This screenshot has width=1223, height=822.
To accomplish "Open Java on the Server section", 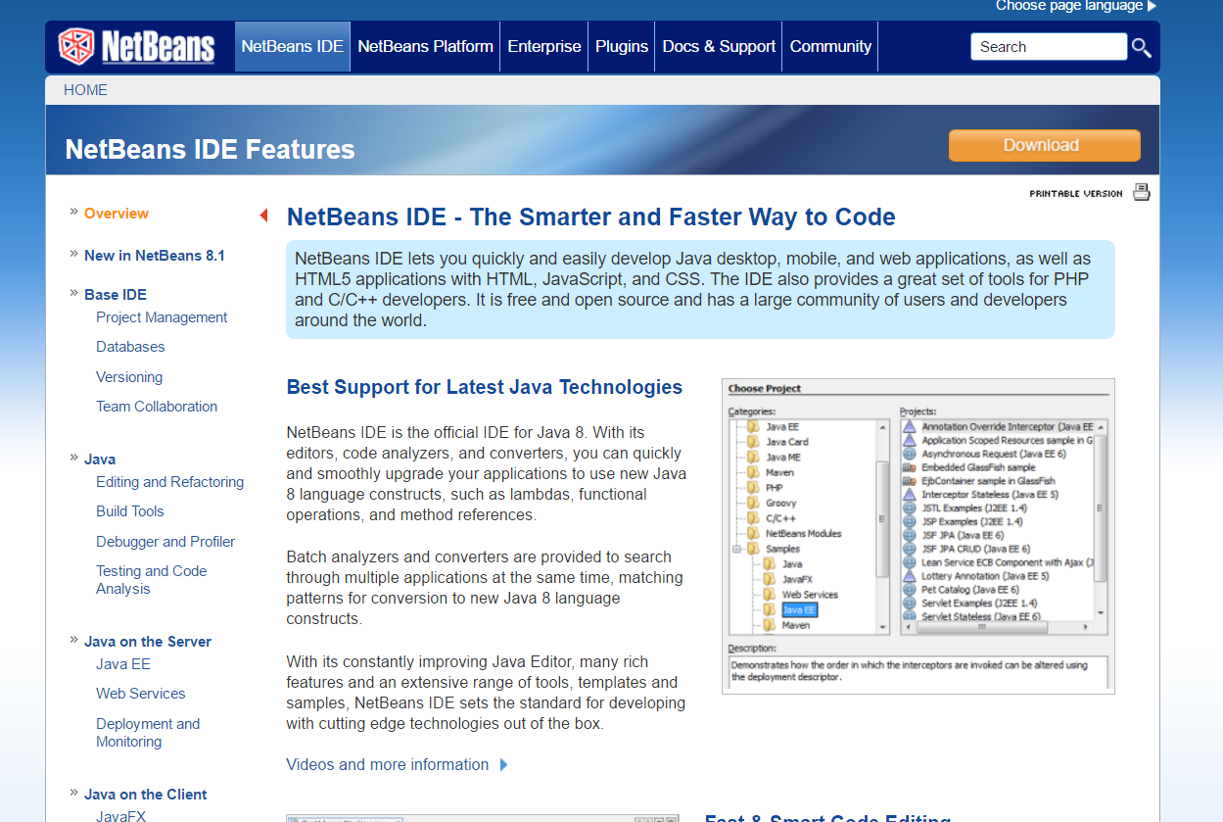I will coord(148,642).
